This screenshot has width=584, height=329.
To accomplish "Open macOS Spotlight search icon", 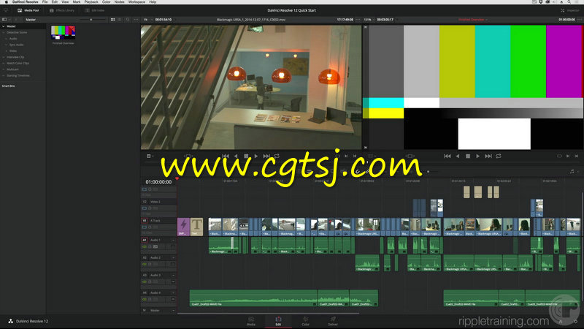I will pyautogui.click(x=569, y=2).
